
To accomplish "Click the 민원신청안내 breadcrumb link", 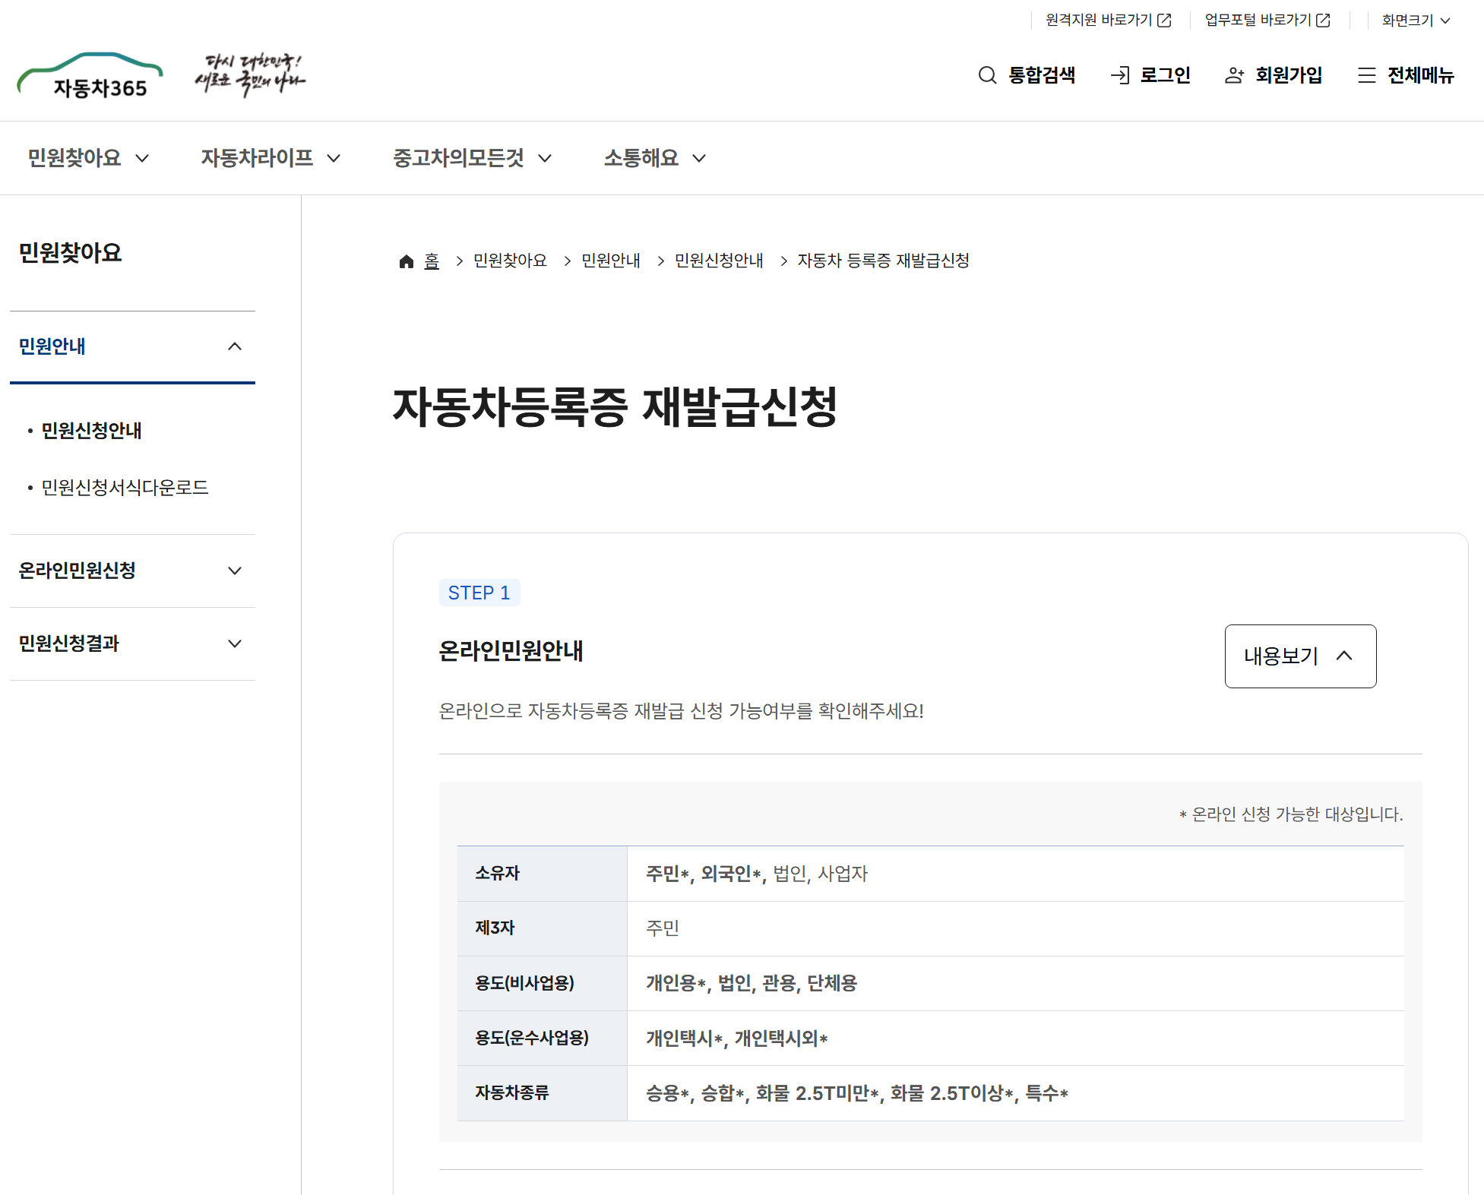I will pyautogui.click(x=719, y=261).
